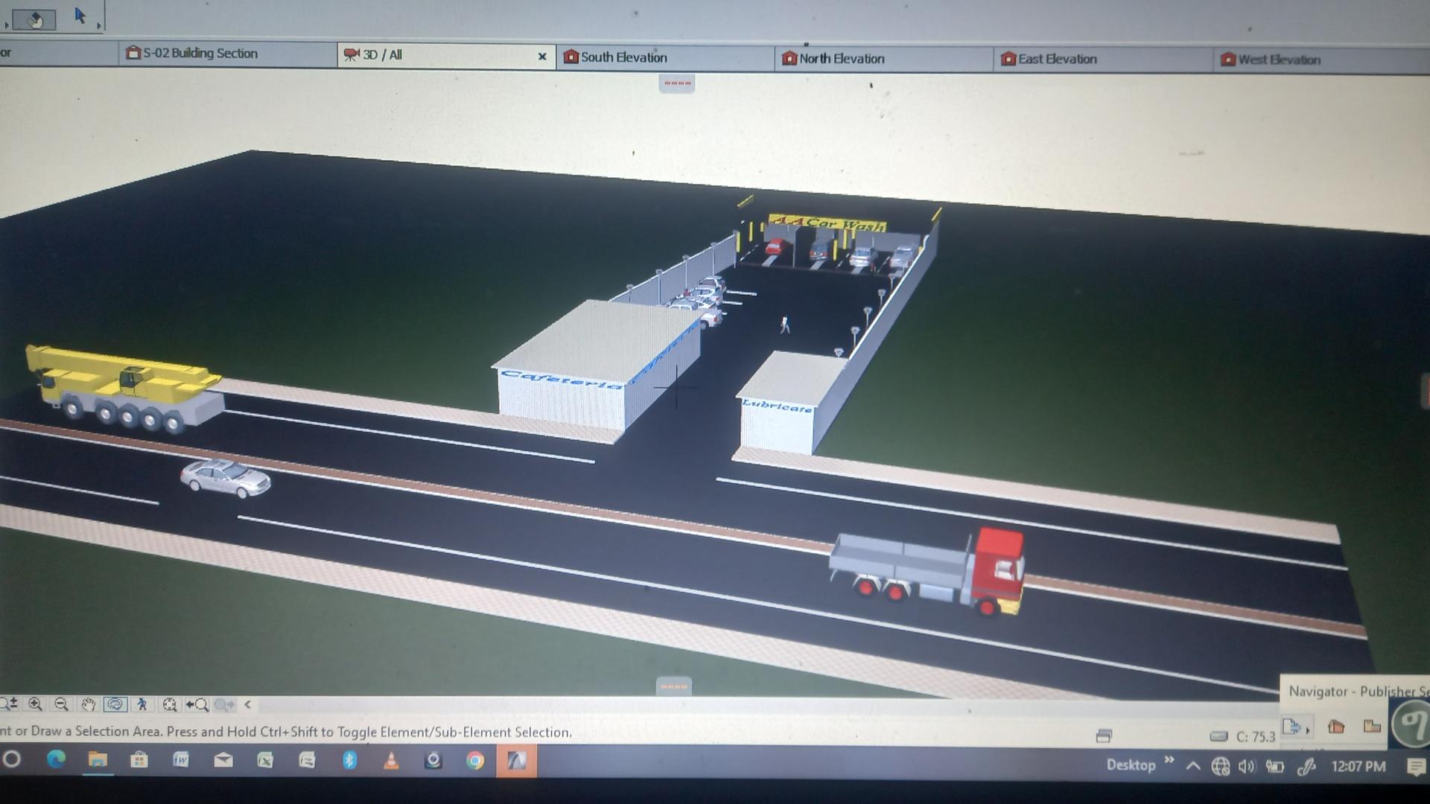The image size is (1430, 804).
Task: Click the Desktop toolbar label in taskbar
Action: [1131, 765]
